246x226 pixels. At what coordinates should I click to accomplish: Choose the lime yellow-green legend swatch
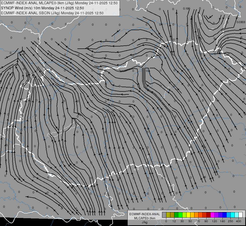pyautogui.click(x=184, y=215)
